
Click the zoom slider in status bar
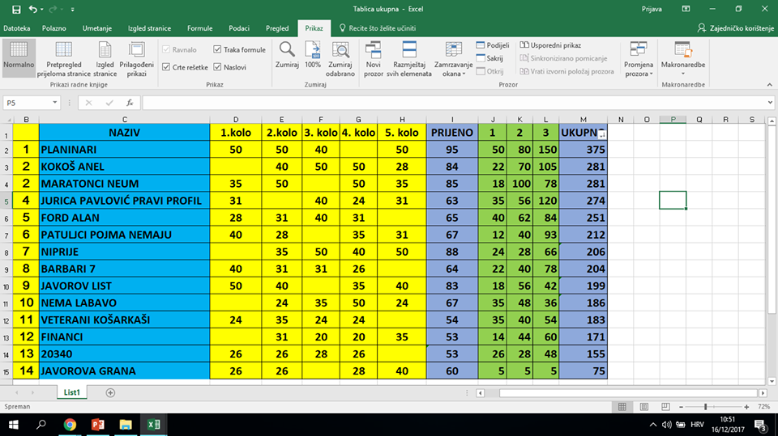coord(706,406)
